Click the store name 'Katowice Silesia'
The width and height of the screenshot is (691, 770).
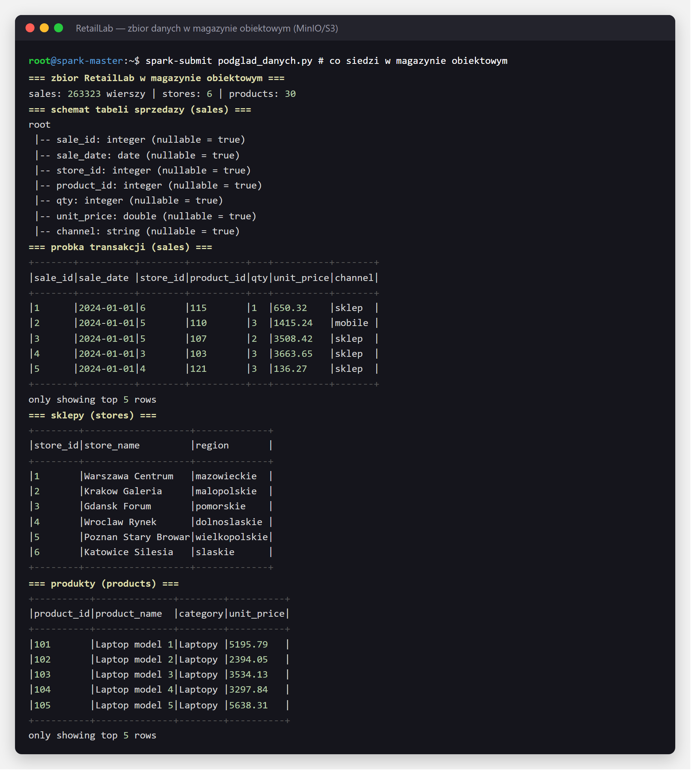(129, 552)
